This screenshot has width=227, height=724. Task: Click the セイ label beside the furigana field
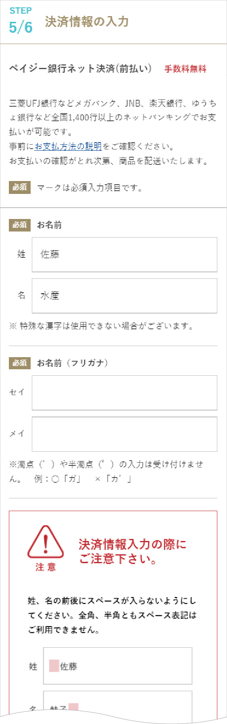coord(17,392)
